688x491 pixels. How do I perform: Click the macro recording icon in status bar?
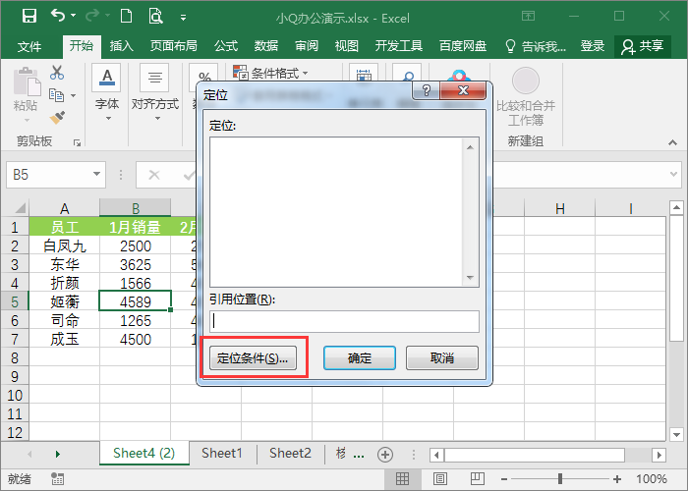click(x=57, y=479)
